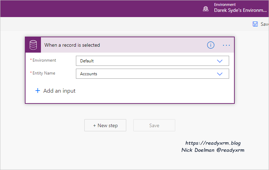The height and width of the screenshot is (170, 269).
Task: Select the 'When a record is selected' title
Action: pyautogui.click(x=72, y=45)
